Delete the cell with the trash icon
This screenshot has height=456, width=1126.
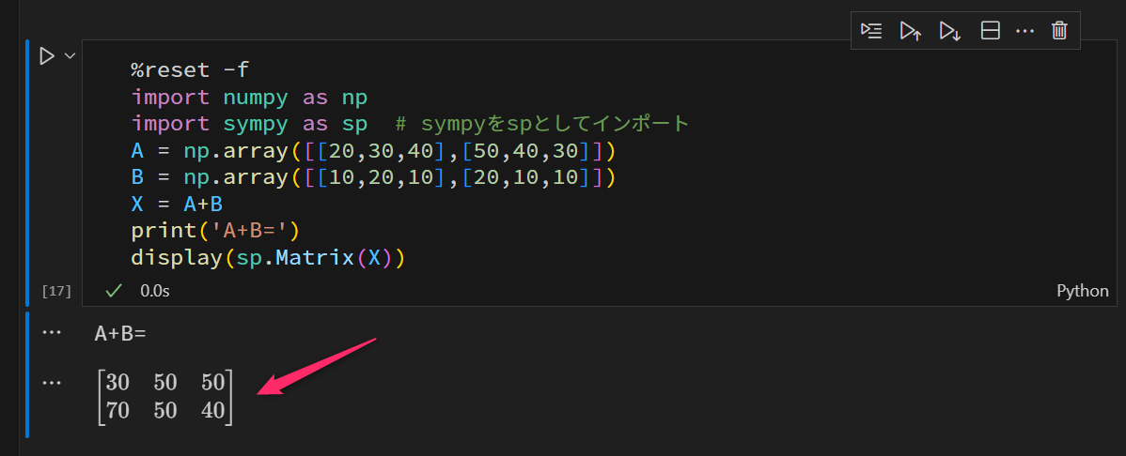click(x=1059, y=31)
